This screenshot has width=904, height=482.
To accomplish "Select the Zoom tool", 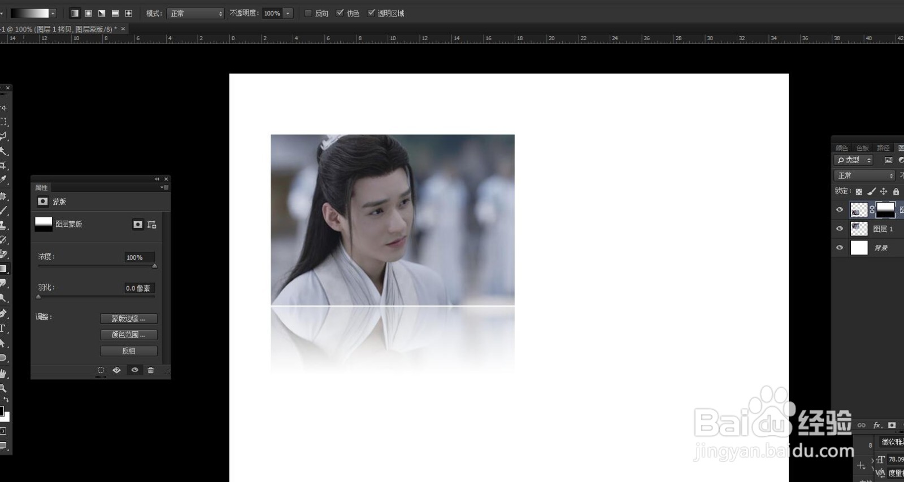I will click(x=3, y=388).
